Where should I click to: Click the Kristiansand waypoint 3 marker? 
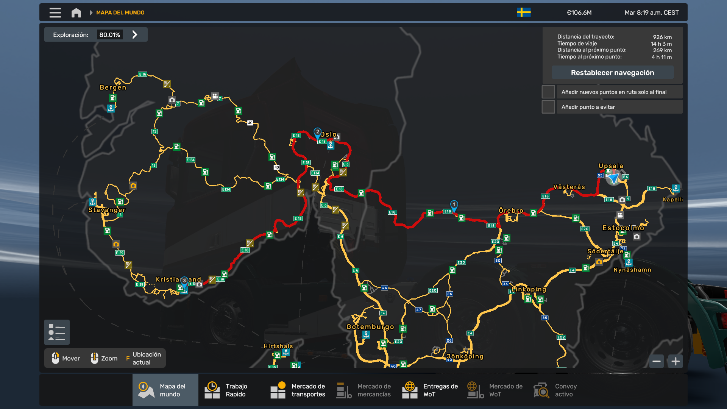184,281
